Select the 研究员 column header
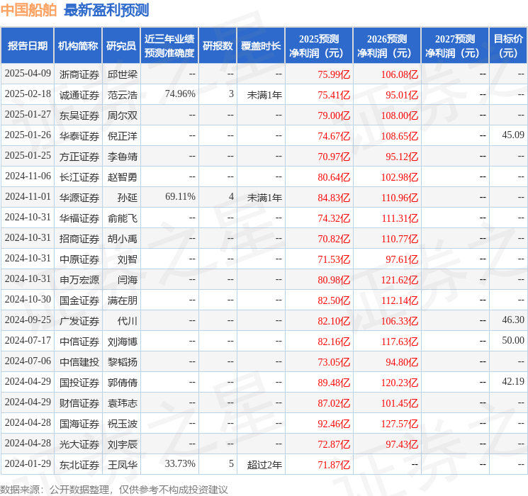The width and height of the screenshot is (528, 496). click(x=121, y=46)
